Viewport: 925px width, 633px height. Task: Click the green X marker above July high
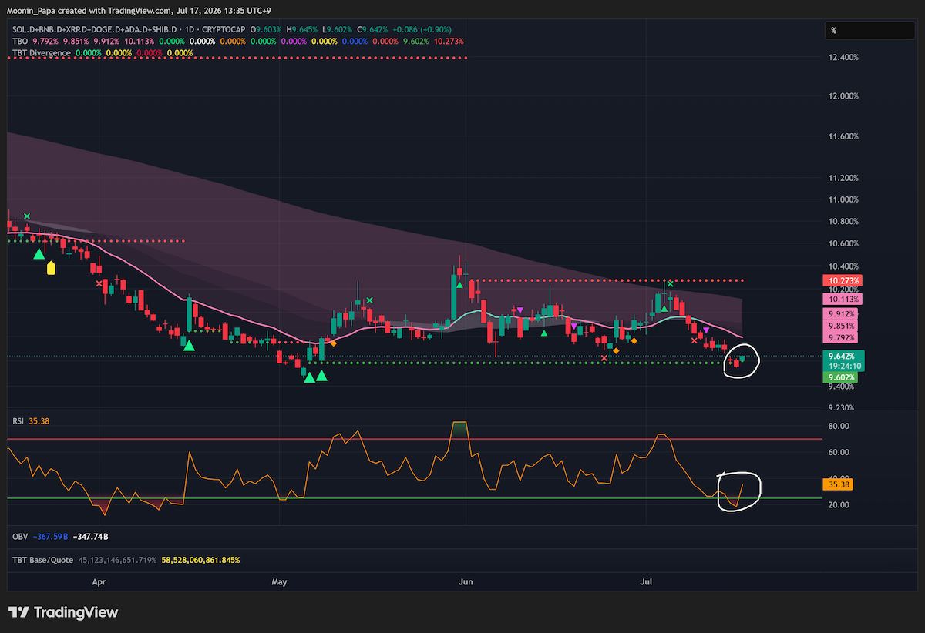(x=670, y=283)
